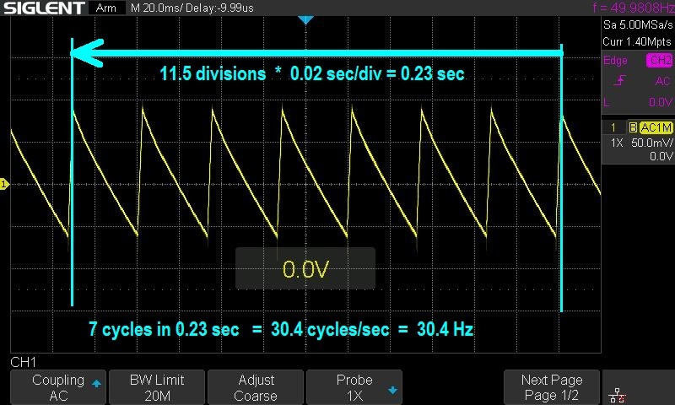This screenshot has height=405, width=675.
Task: Click the channel offset 0.0V in the side panel
Action: click(x=661, y=156)
